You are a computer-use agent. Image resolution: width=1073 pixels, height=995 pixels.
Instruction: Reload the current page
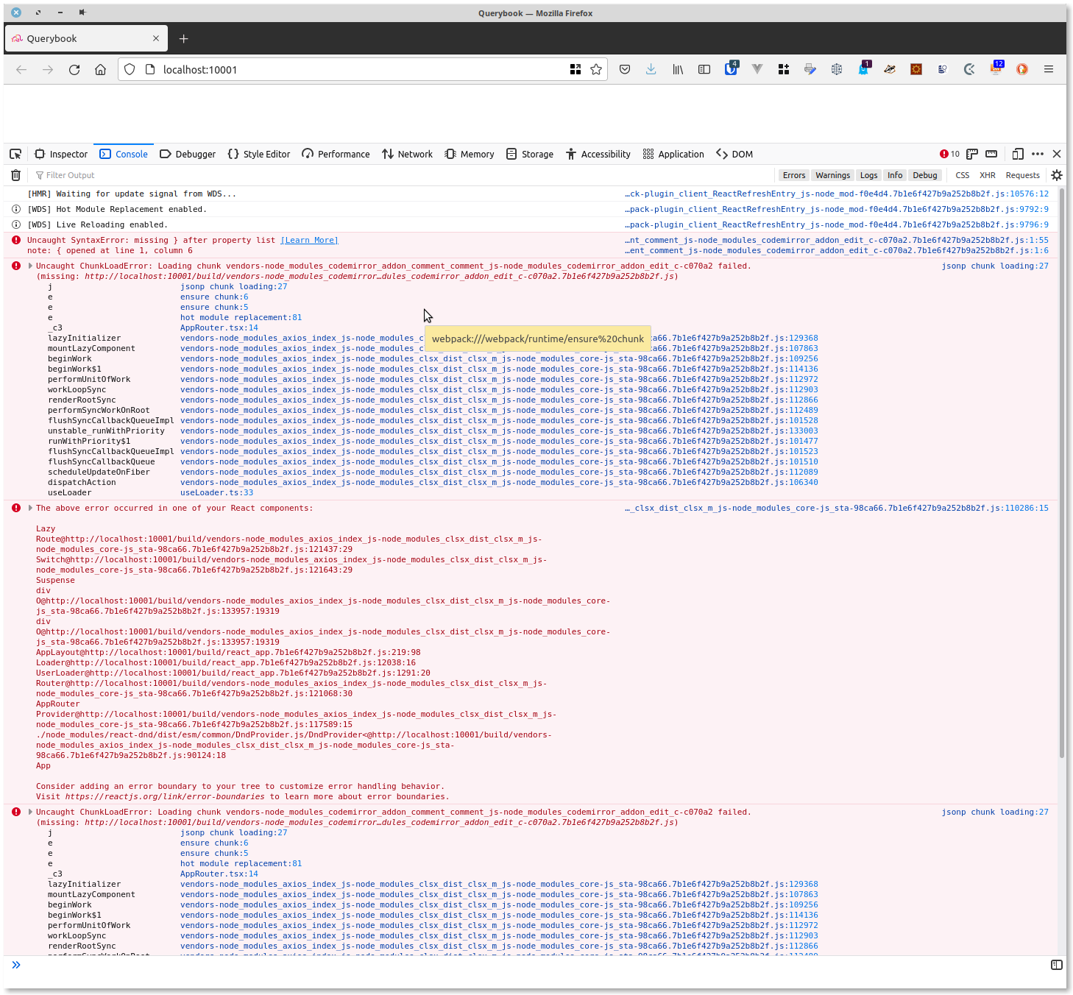click(x=74, y=69)
